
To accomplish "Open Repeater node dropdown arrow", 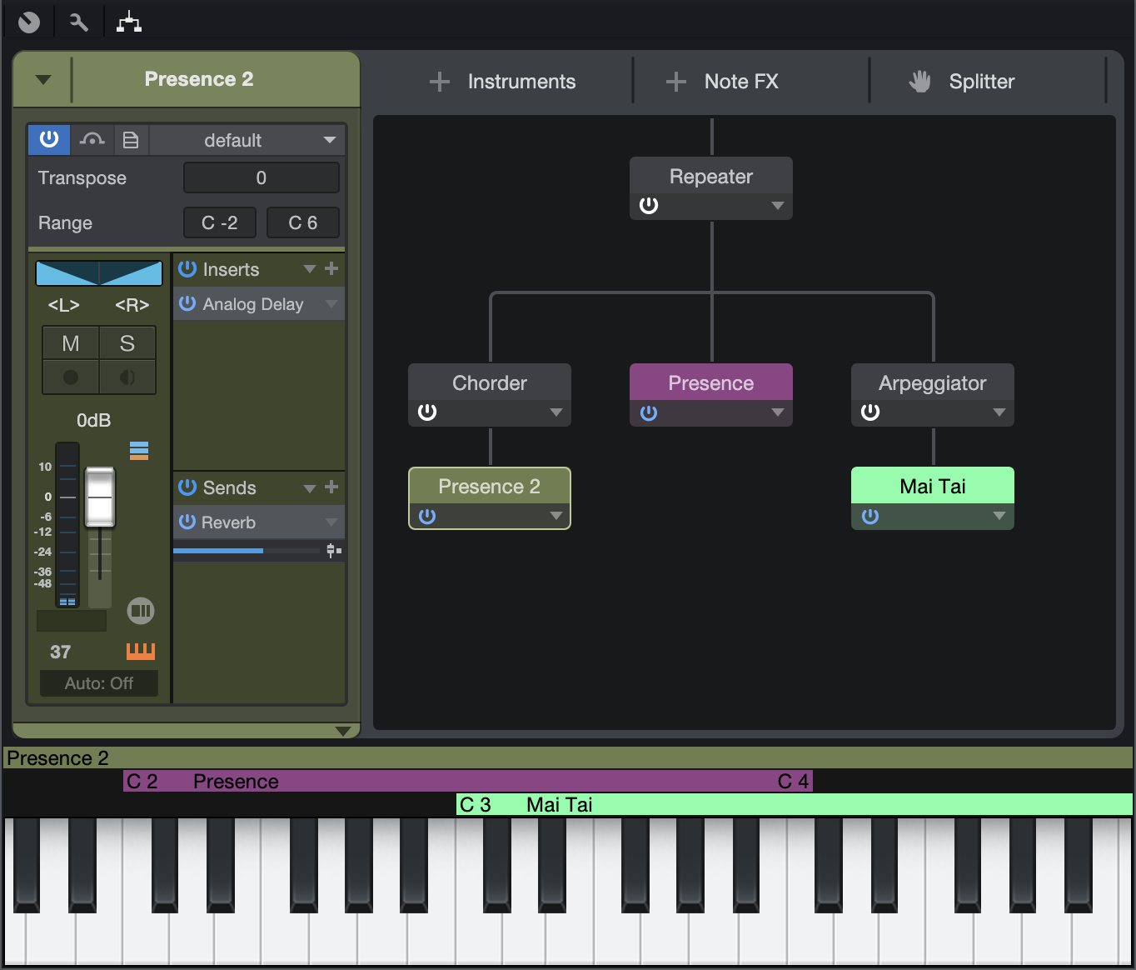I will tap(778, 205).
